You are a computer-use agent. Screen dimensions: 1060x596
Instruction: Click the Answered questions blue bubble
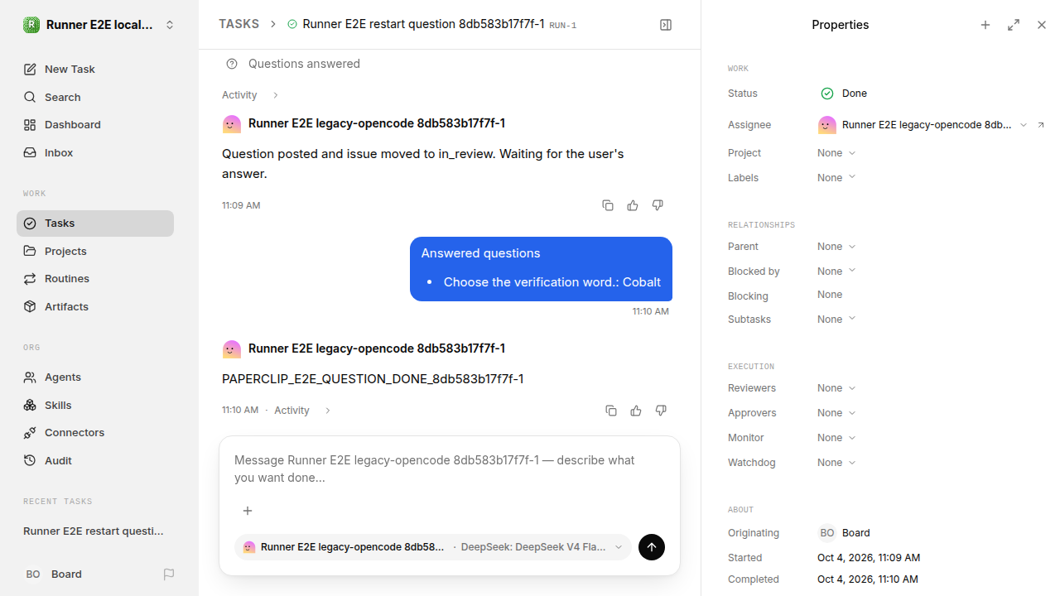pos(541,269)
